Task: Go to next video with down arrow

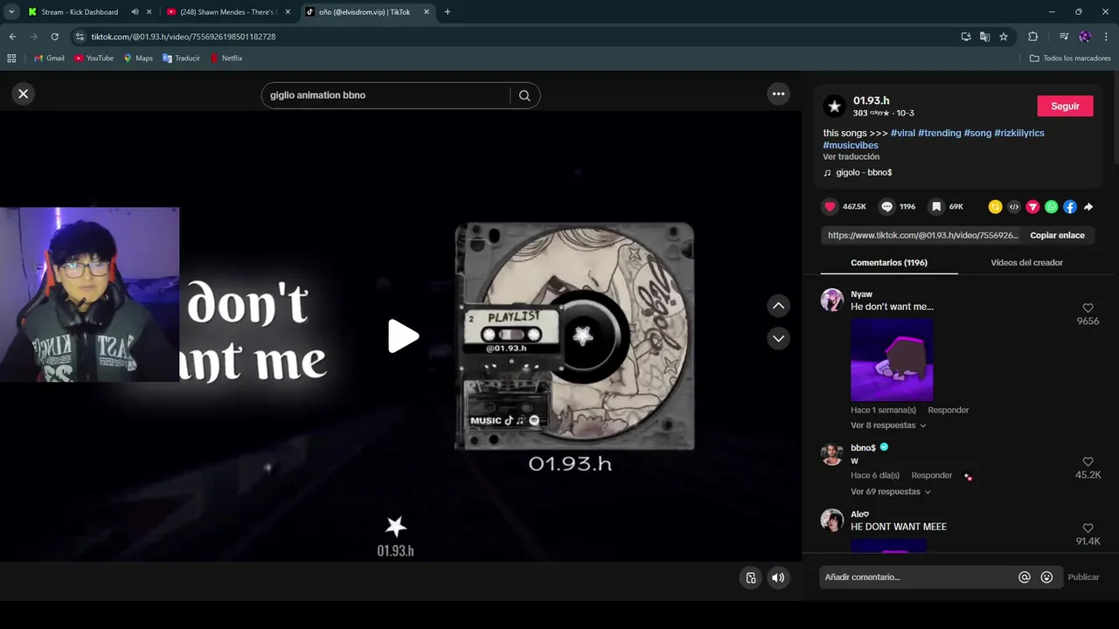Action: [778, 338]
